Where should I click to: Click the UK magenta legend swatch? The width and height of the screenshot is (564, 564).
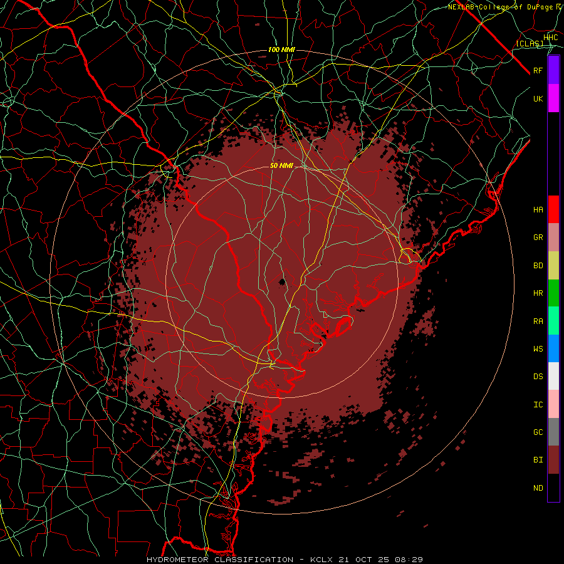click(553, 98)
